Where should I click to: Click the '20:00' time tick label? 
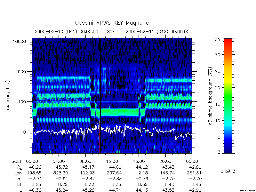tap(165, 162)
